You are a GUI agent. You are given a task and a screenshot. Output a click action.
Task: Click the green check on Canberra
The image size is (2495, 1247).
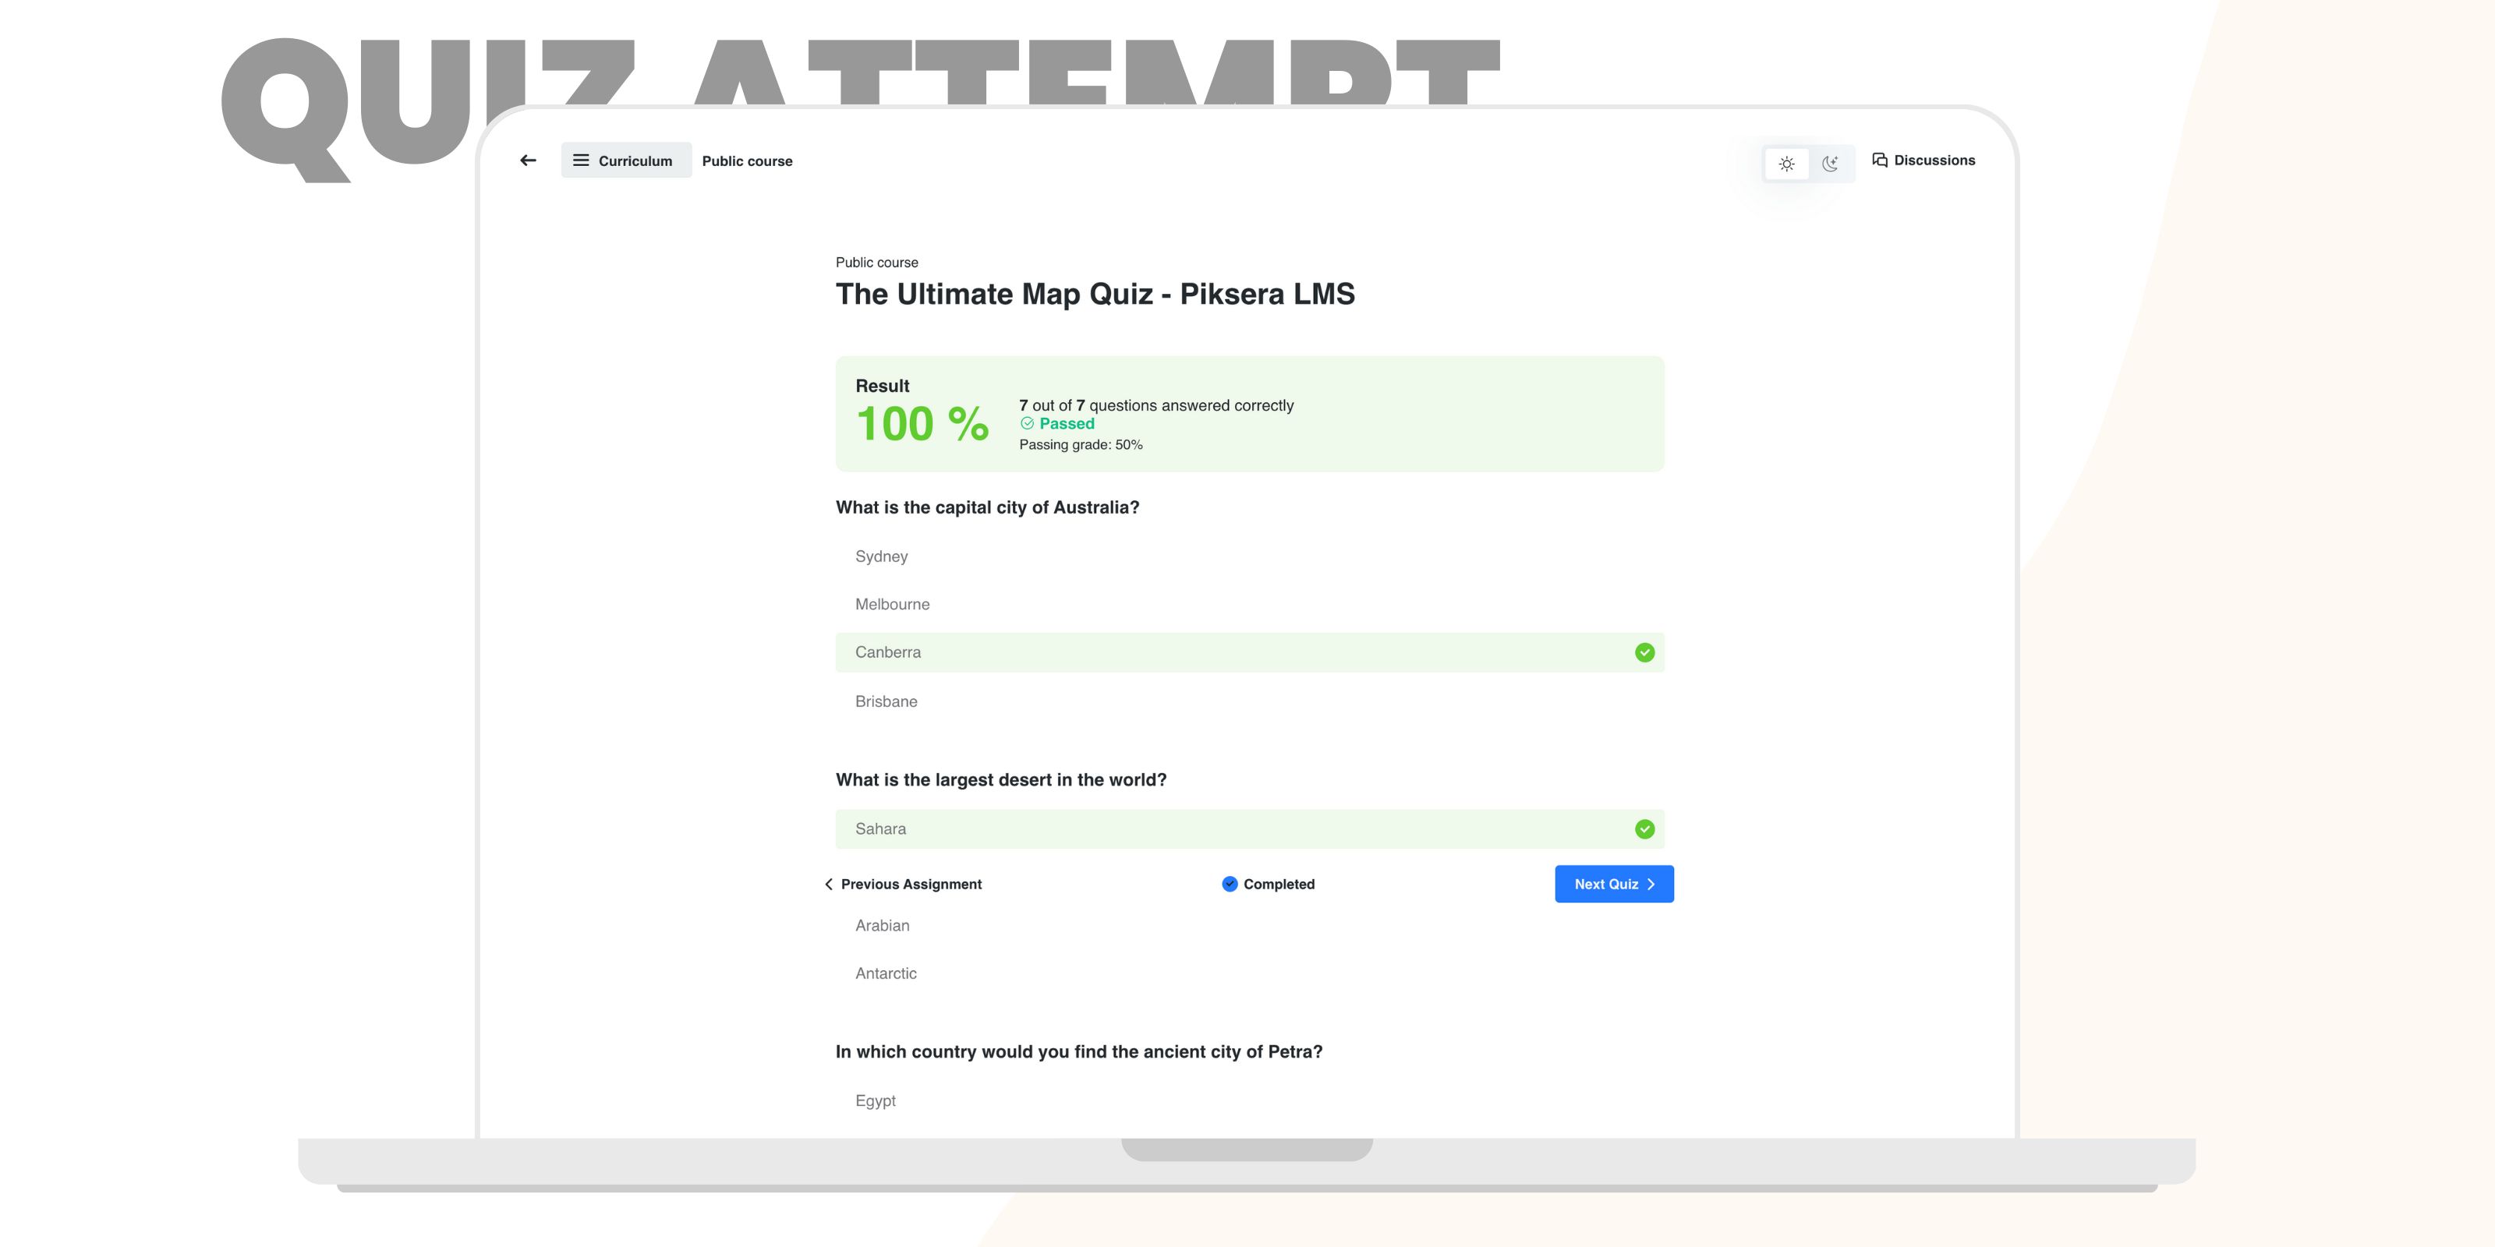pyautogui.click(x=1644, y=652)
